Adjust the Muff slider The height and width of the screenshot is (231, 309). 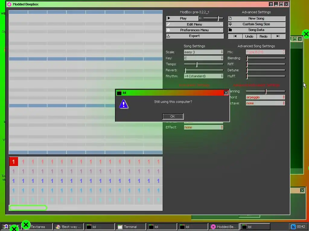pos(266,76)
